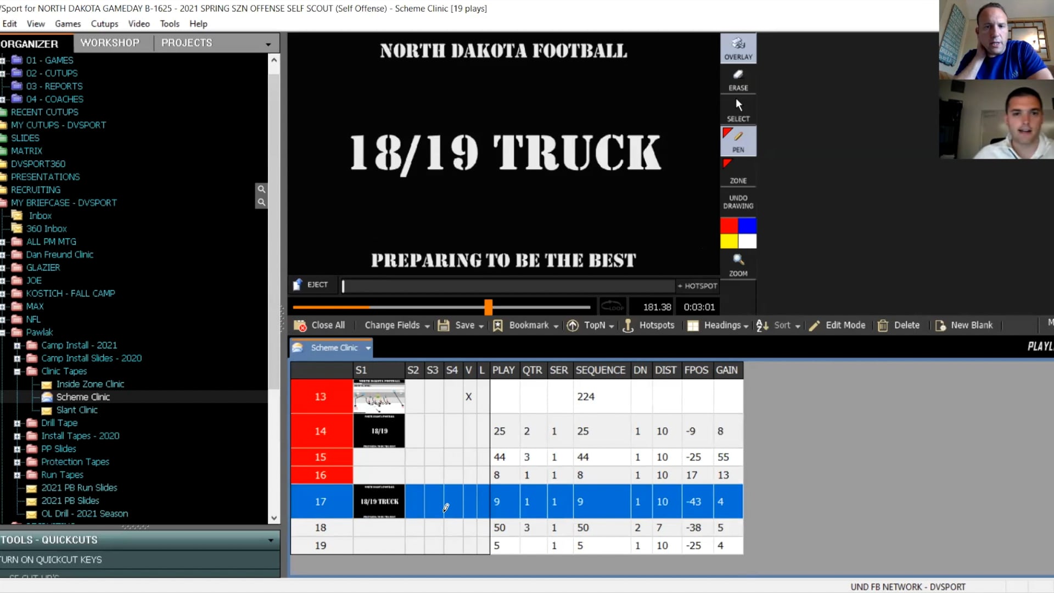Click the Zoom magnifier tool
The width and height of the screenshot is (1054, 593).
[x=738, y=264]
